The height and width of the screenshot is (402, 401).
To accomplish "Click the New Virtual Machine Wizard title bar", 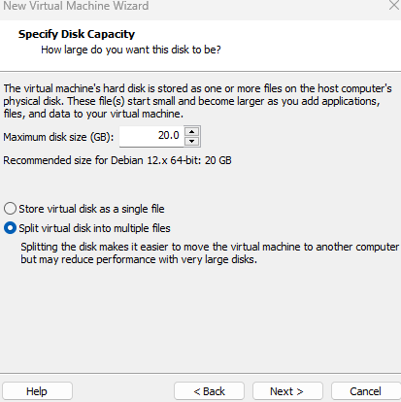I will tap(194, 6).
